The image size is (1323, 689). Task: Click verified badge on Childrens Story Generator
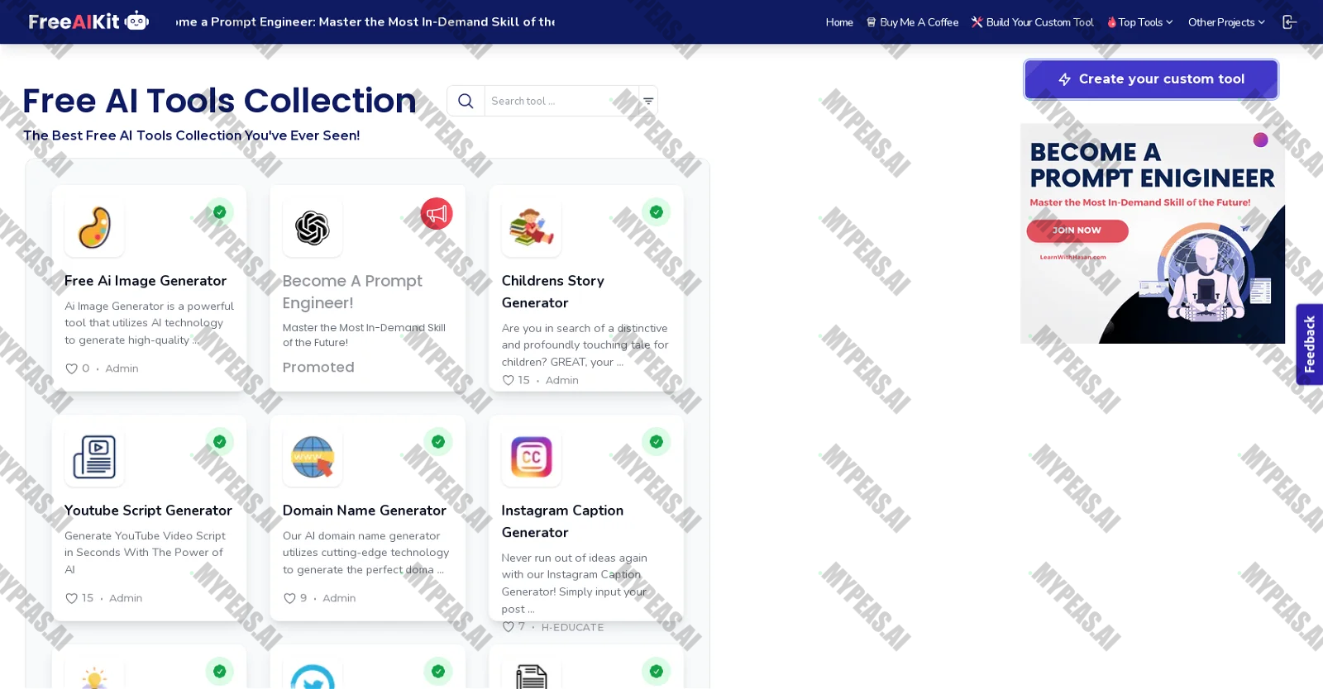click(657, 212)
